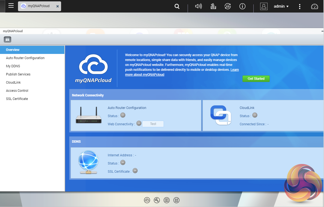This screenshot has width=324, height=207.
Task: Click the DDNS globe icon
Action: click(x=88, y=162)
